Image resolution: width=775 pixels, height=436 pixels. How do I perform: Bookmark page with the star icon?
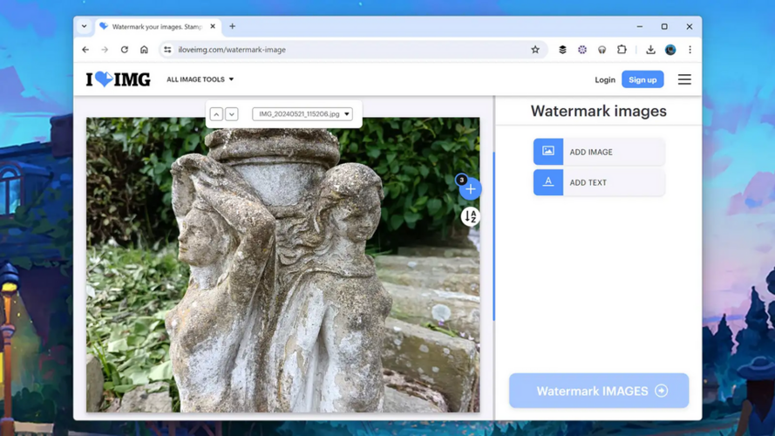(535, 50)
